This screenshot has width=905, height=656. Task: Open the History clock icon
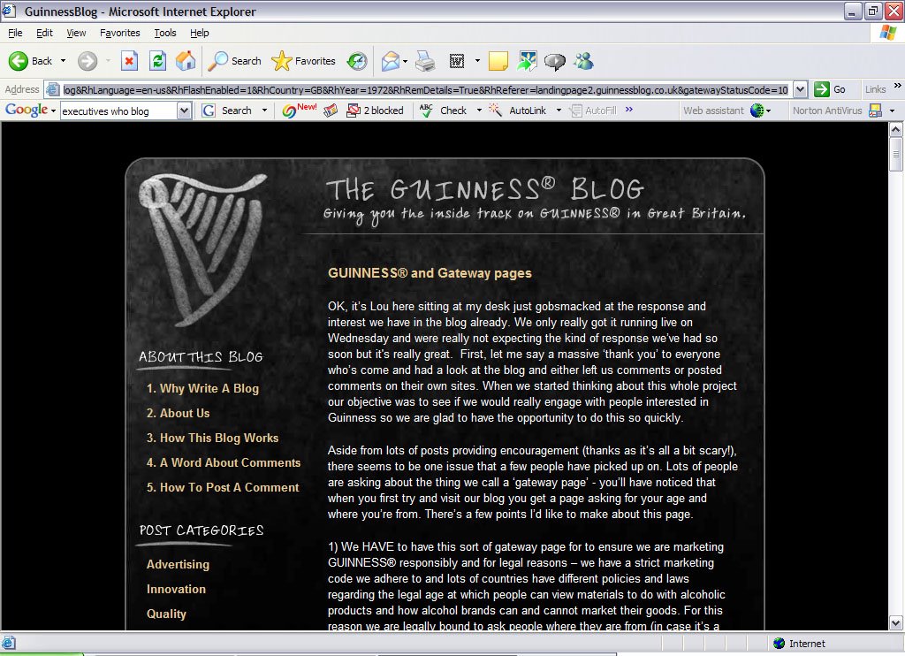click(357, 61)
